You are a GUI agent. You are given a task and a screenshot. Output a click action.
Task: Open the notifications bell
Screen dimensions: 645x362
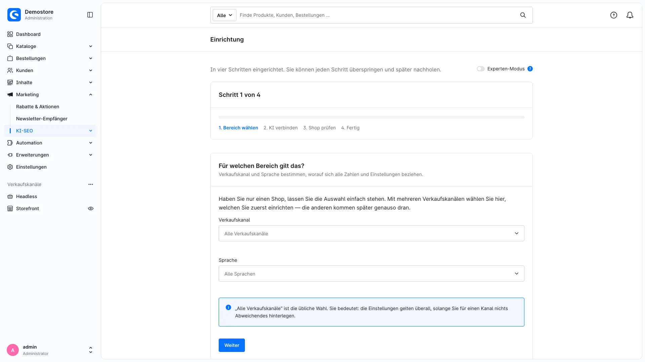630,15
